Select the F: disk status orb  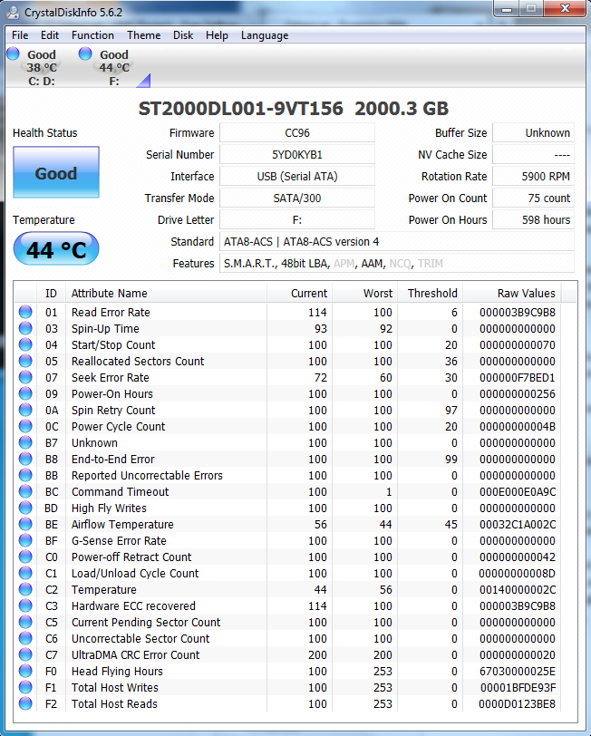(x=85, y=53)
